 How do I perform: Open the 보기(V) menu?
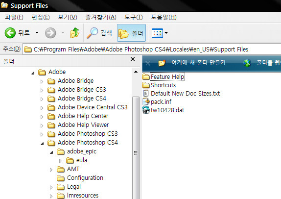tap(68, 18)
